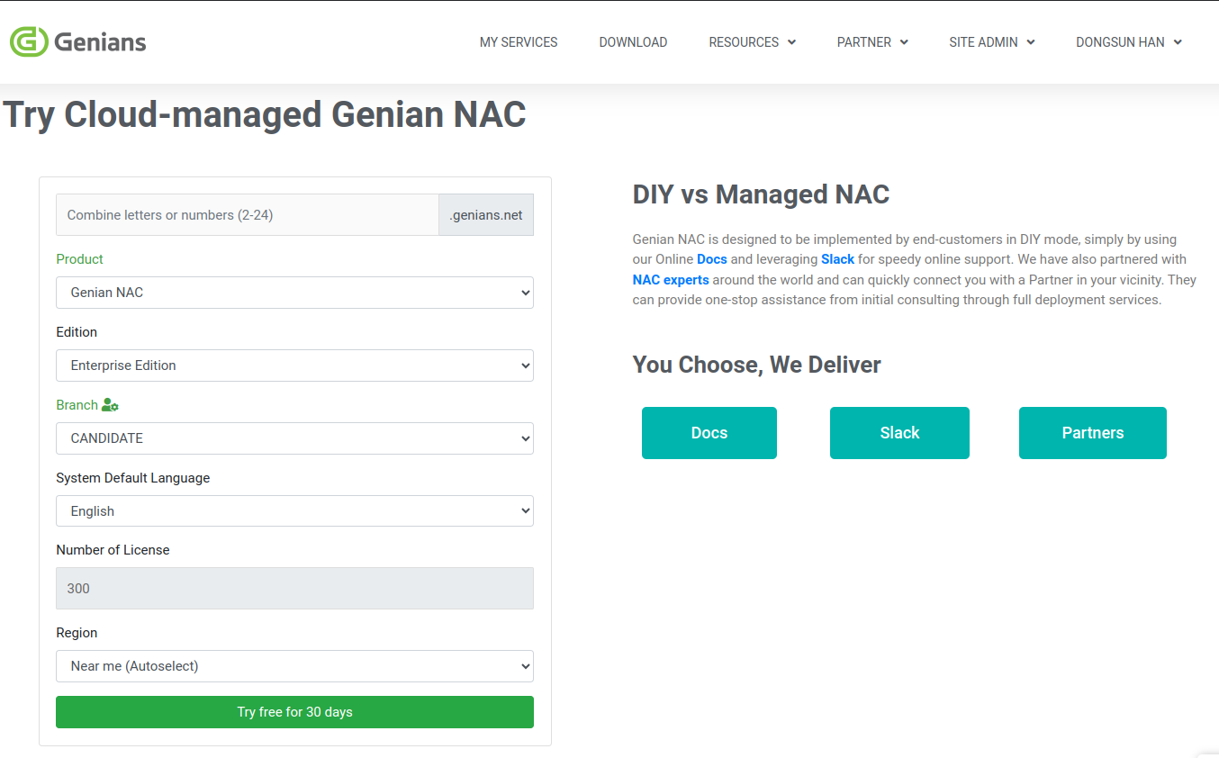The width and height of the screenshot is (1219, 758).
Task: Open the System Default Language dropdown
Action: click(294, 510)
